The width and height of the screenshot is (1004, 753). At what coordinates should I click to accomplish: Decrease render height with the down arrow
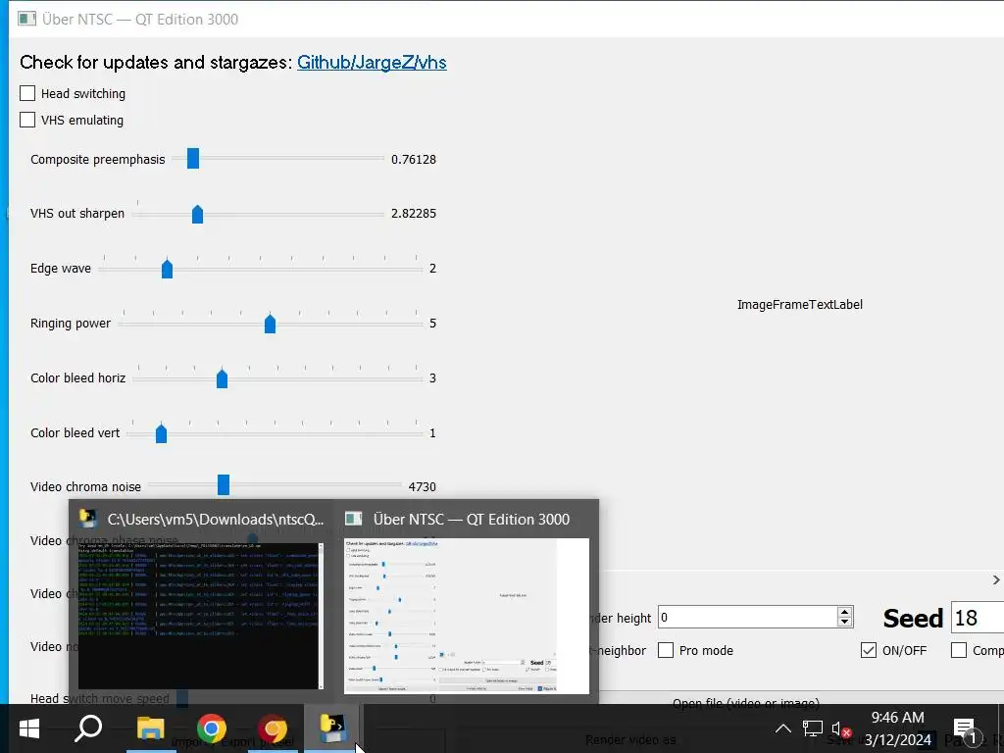[x=844, y=623]
